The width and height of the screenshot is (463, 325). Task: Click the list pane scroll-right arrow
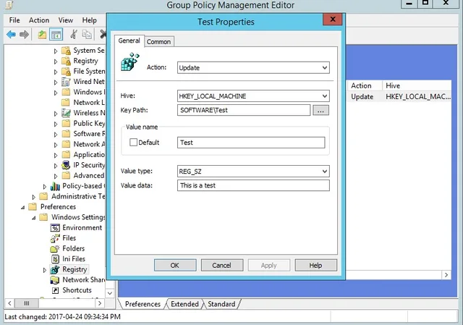click(446, 275)
